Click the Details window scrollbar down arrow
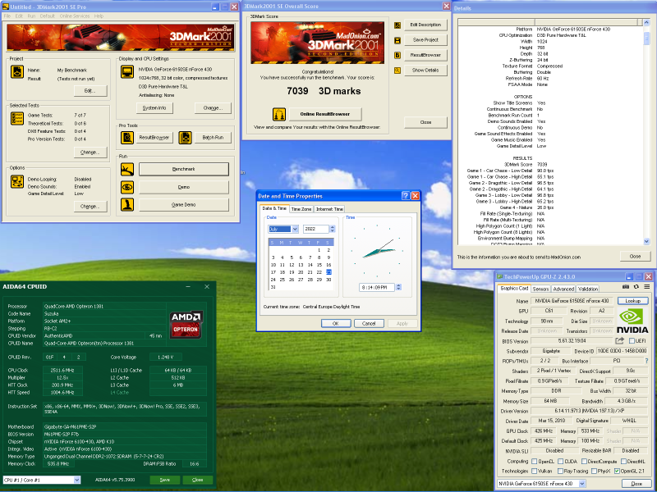Image resolution: width=657 pixels, height=492 pixels. pyautogui.click(x=646, y=241)
